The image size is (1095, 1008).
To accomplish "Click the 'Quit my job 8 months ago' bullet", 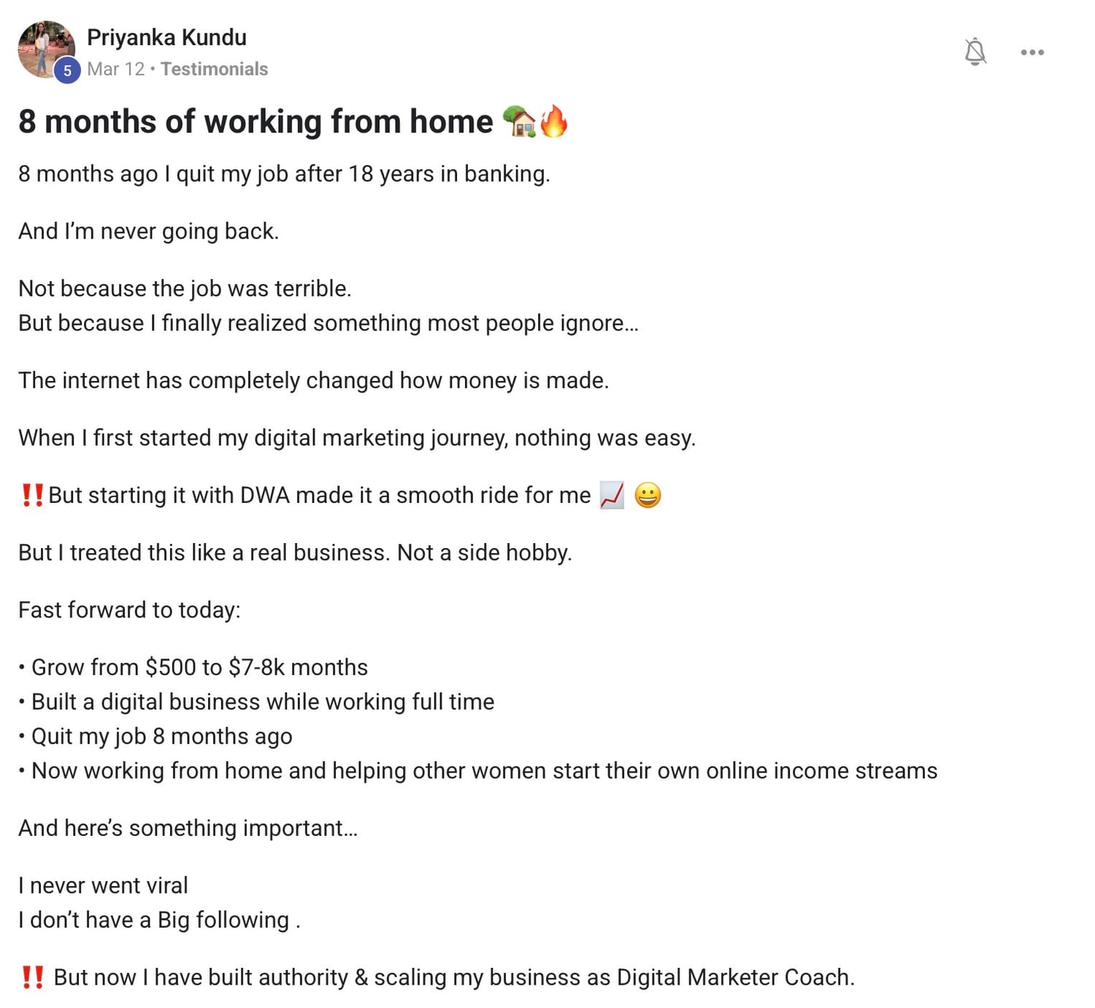I will [x=155, y=736].
